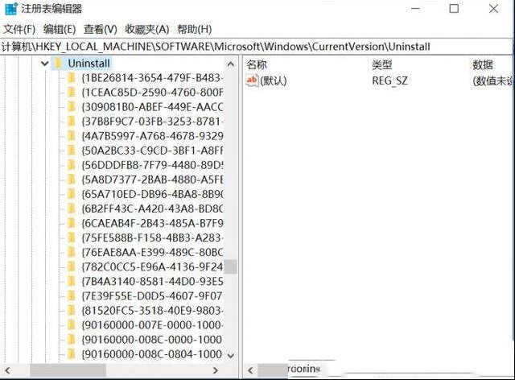Viewport: 515px width, 380px height.
Task: Select key {90160000-008C-0000-1000
Action: coord(152,340)
